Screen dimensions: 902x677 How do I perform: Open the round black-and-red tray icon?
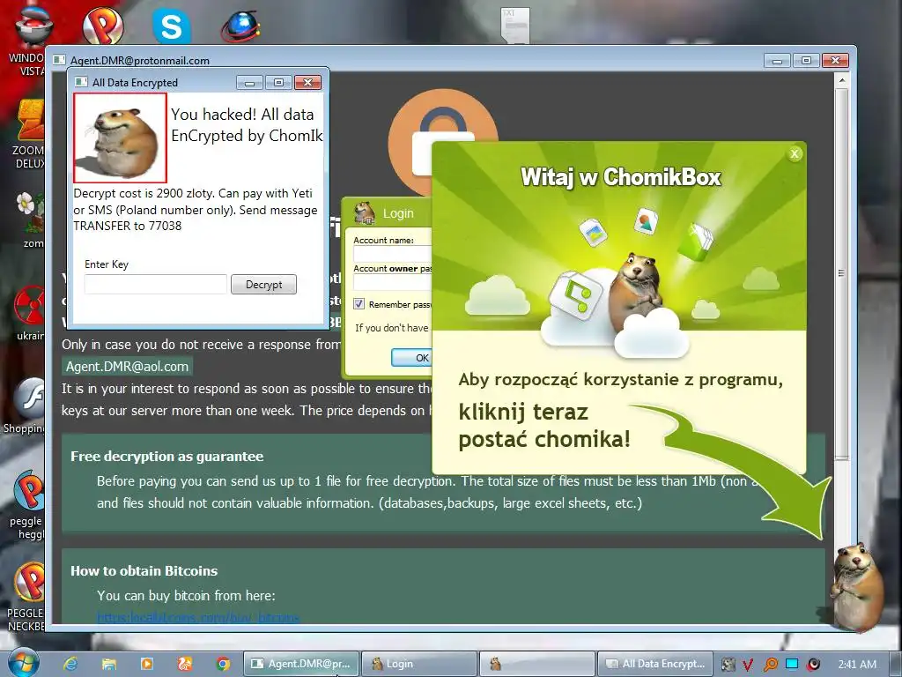[813, 665]
